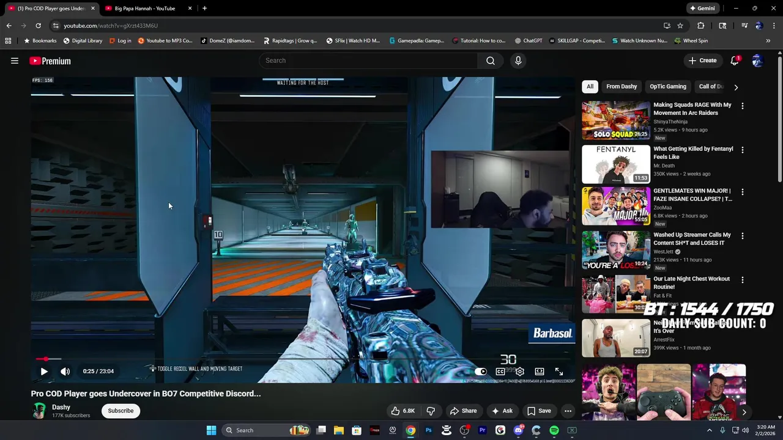Go back in browser history
The width and height of the screenshot is (783, 440).
9,26
